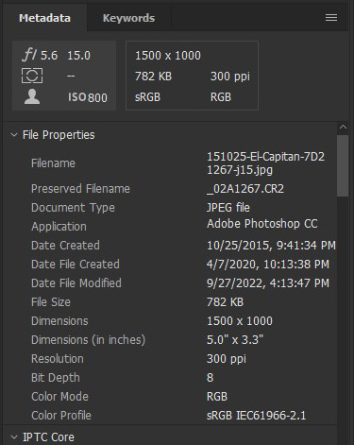Click the Preserved Filename field label

click(x=80, y=189)
